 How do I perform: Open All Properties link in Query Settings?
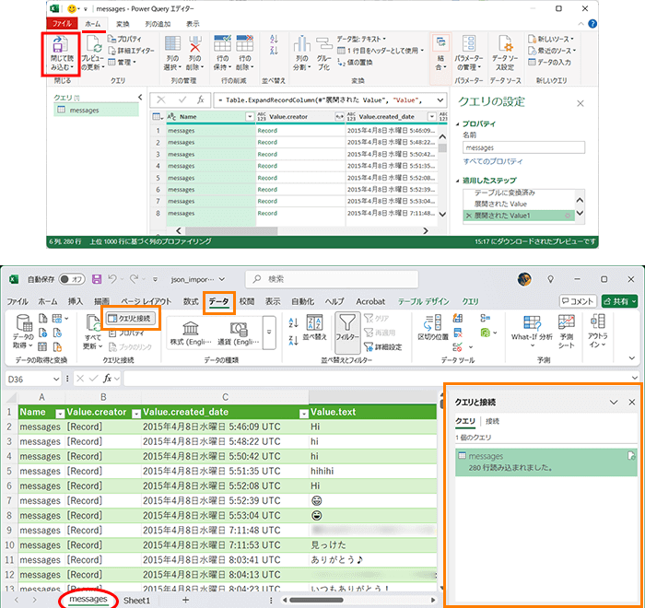[x=493, y=161]
